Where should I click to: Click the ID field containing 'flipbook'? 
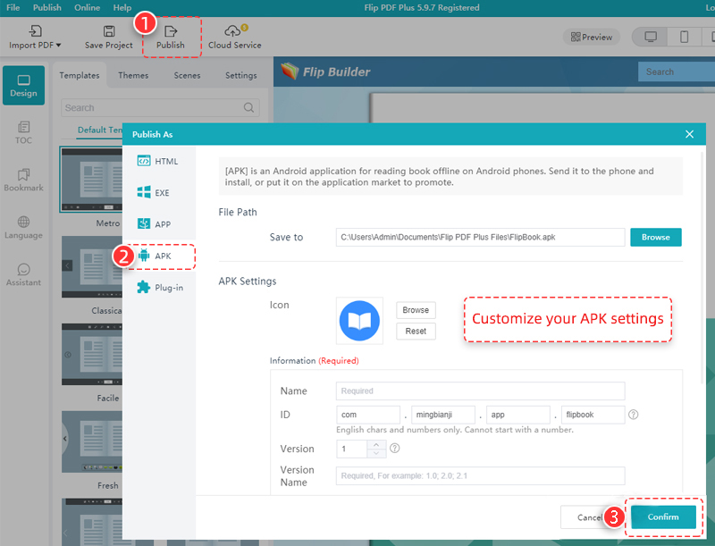[593, 415]
